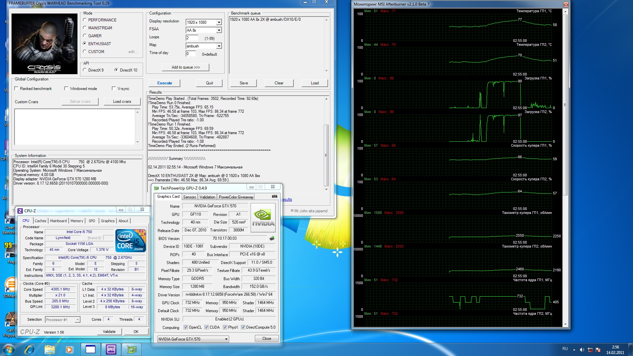Click the Loops input field

tap(192, 38)
